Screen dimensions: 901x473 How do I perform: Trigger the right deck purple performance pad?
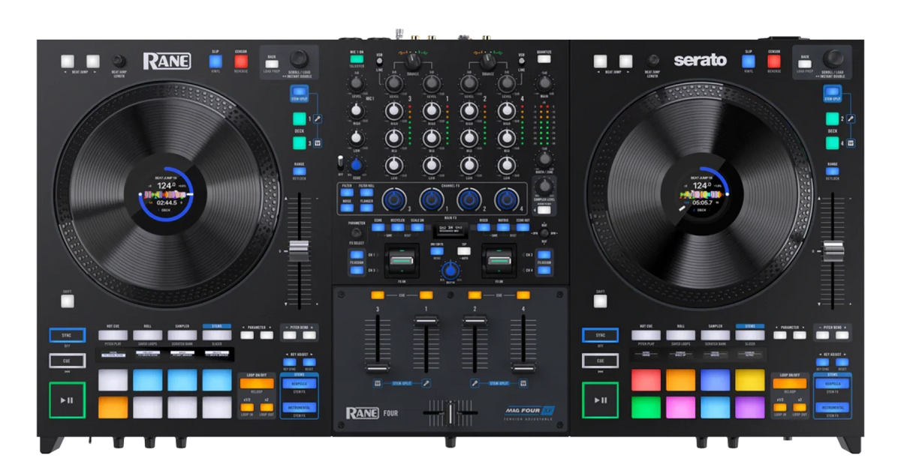coord(749,407)
